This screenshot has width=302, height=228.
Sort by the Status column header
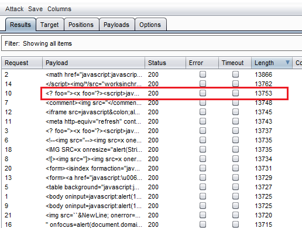point(165,63)
